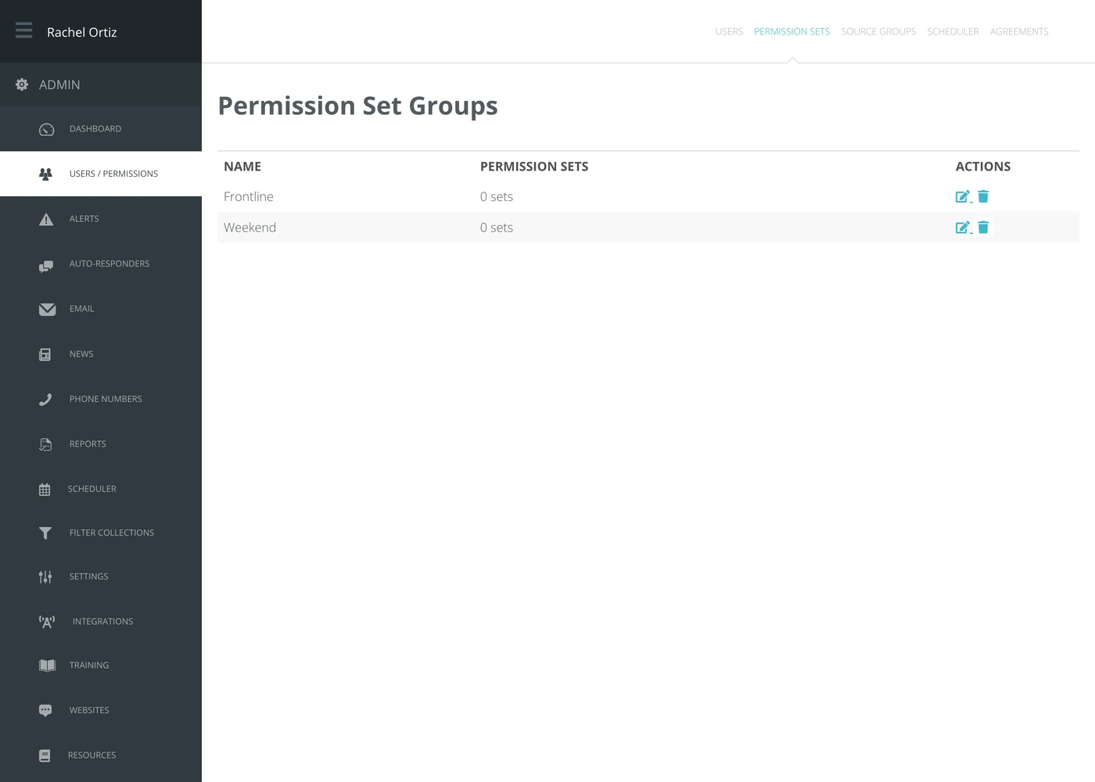The image size is (1095, 782).
Task: Select Users / Permissions label in sidebar
Action: [113, 174]
